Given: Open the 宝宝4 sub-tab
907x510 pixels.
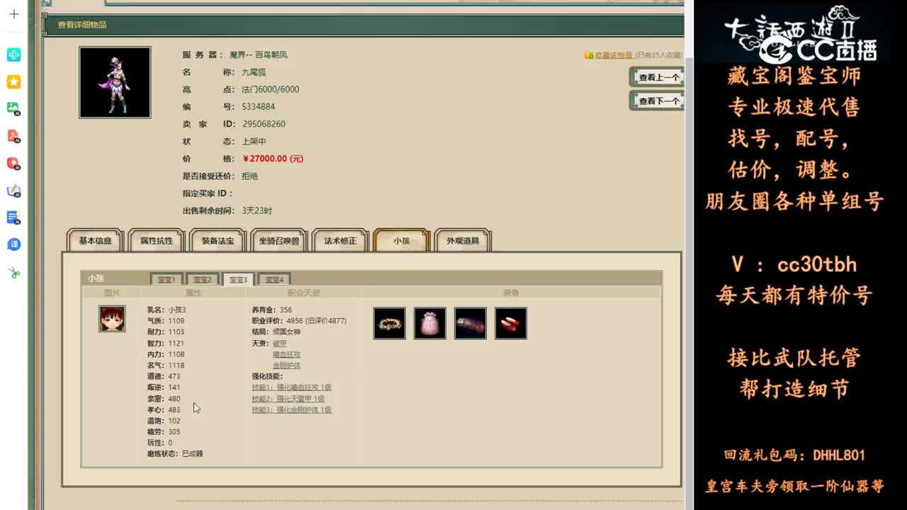Looking at the screenshot, I should coord(274,279).
